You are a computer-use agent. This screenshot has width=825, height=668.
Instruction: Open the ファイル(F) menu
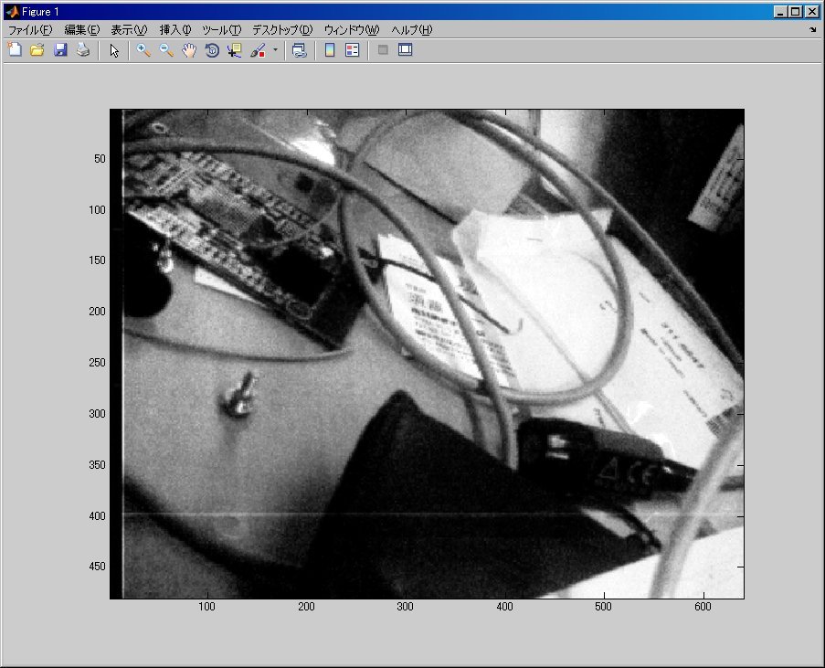click(x=31, y=30)
